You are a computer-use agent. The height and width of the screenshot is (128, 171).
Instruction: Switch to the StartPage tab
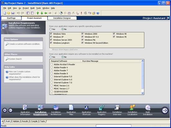(x=11, y=18)
